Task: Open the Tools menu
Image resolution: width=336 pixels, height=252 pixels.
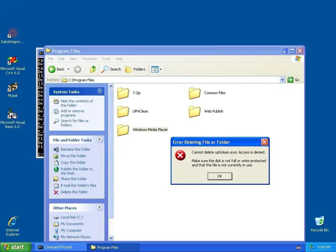Action: coord(106,59)
